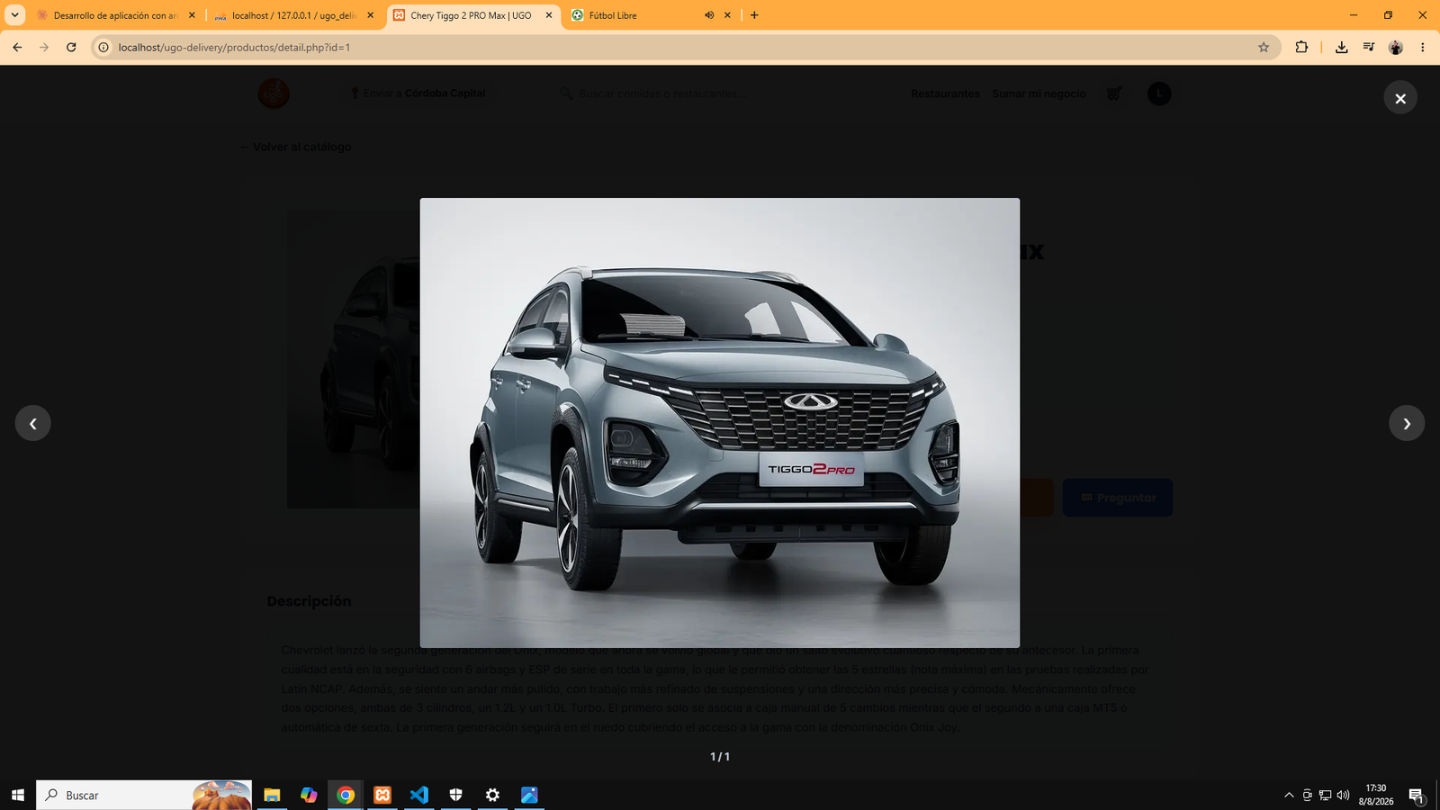
Task: Open the XAMPP app from the taskbar
Action: (x=382, y=795)
